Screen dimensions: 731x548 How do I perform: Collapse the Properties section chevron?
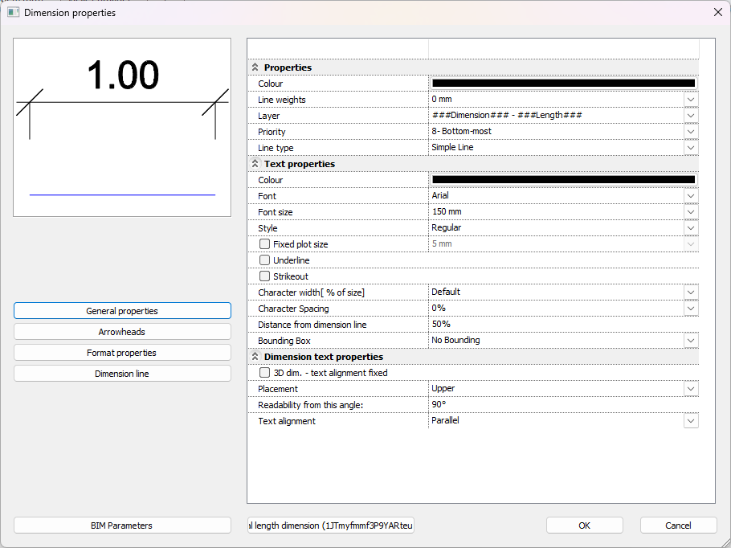[255, 67]
